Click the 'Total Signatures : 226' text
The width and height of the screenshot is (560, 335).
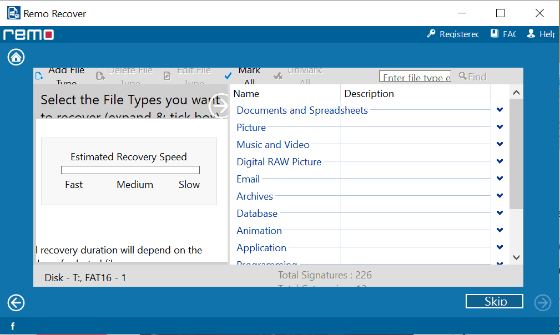coord(325,275)
